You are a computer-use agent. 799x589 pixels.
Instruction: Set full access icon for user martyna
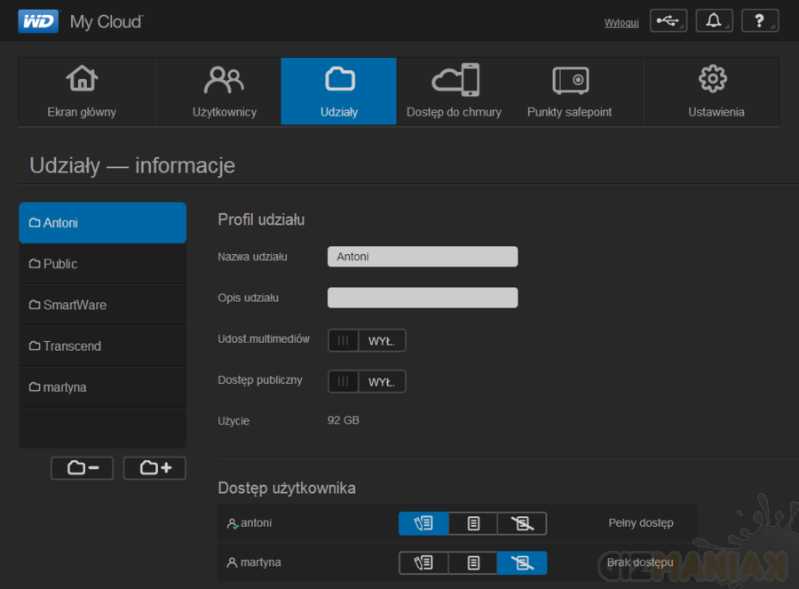click(x=423, y=563)
